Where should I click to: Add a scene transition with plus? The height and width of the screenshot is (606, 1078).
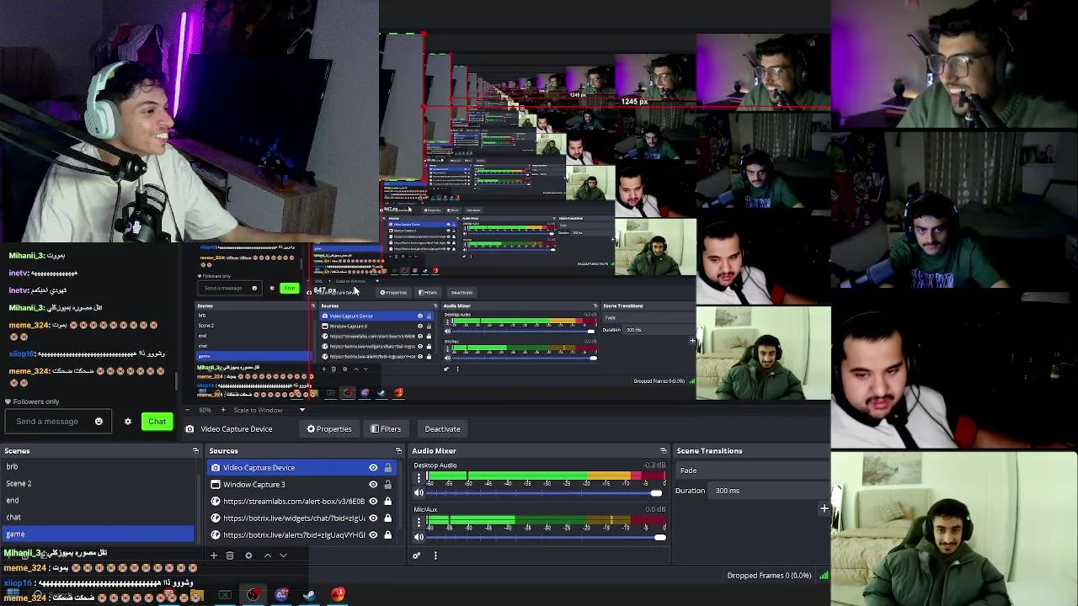coord(825,508)
